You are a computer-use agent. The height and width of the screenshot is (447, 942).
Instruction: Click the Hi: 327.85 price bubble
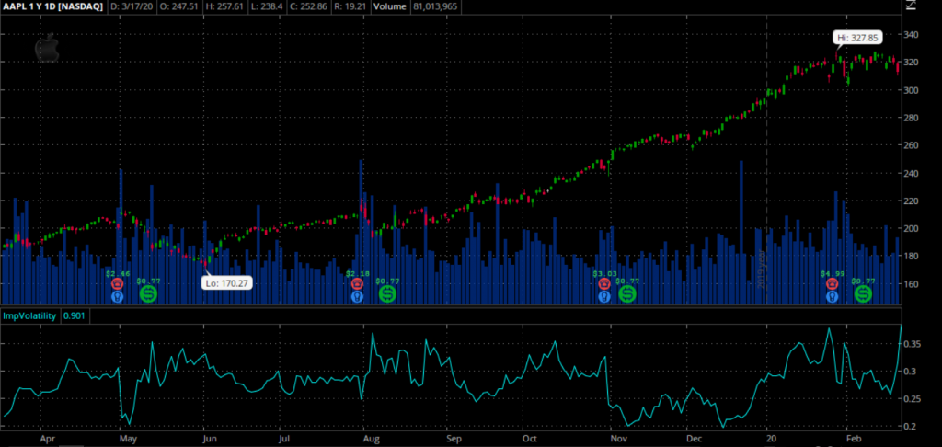pyautogui.click(x=858, y=38)
